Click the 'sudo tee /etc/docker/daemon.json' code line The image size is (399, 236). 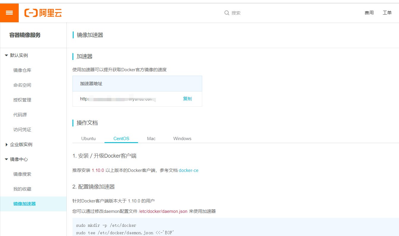click(125, 233)
